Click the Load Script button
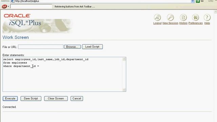 coord(92,47)
